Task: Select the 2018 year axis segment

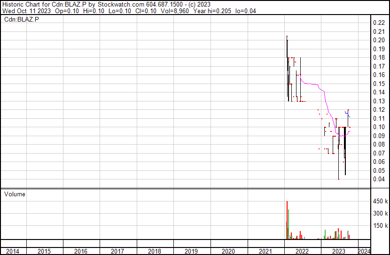Action: pyautogui.click(x=155, y=252)
